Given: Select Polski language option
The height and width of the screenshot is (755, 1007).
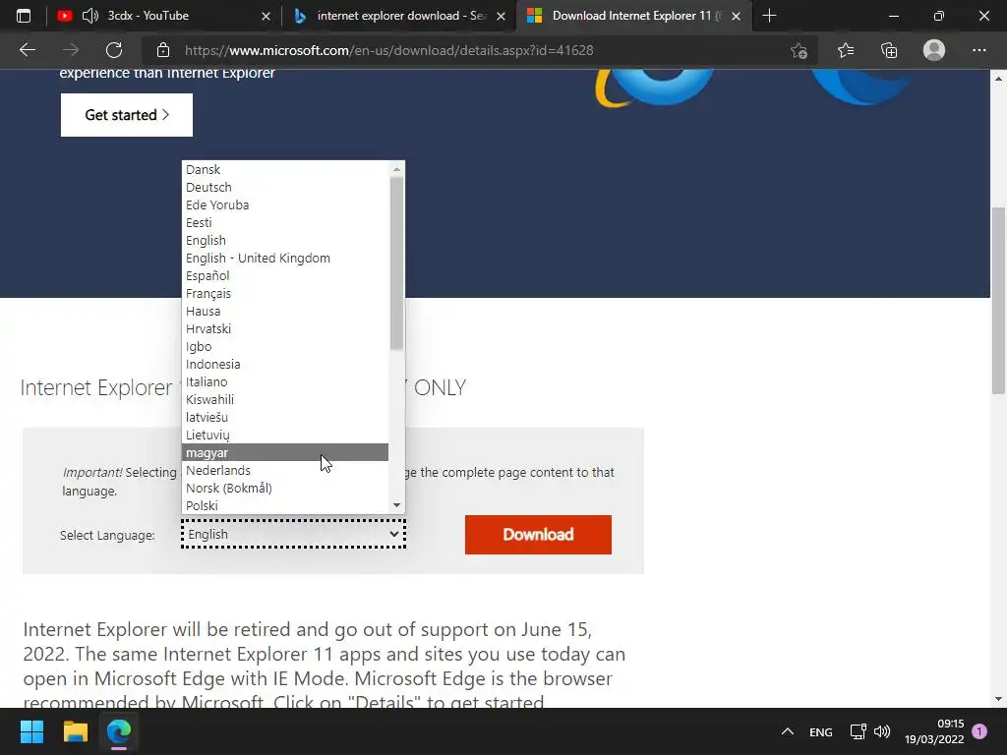Looking at the screenshot, I should point(284,505).
